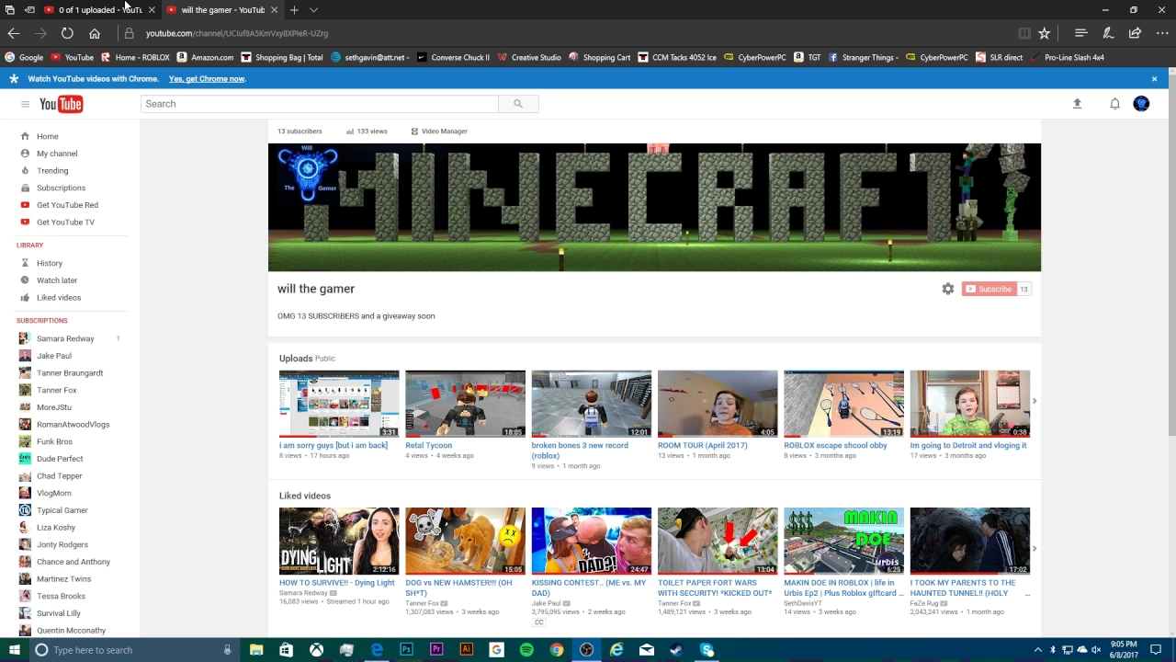Open the notifications bell
Viewport: 1176px width, 662px height.
pyautogui.click(x=1114, y=104)
